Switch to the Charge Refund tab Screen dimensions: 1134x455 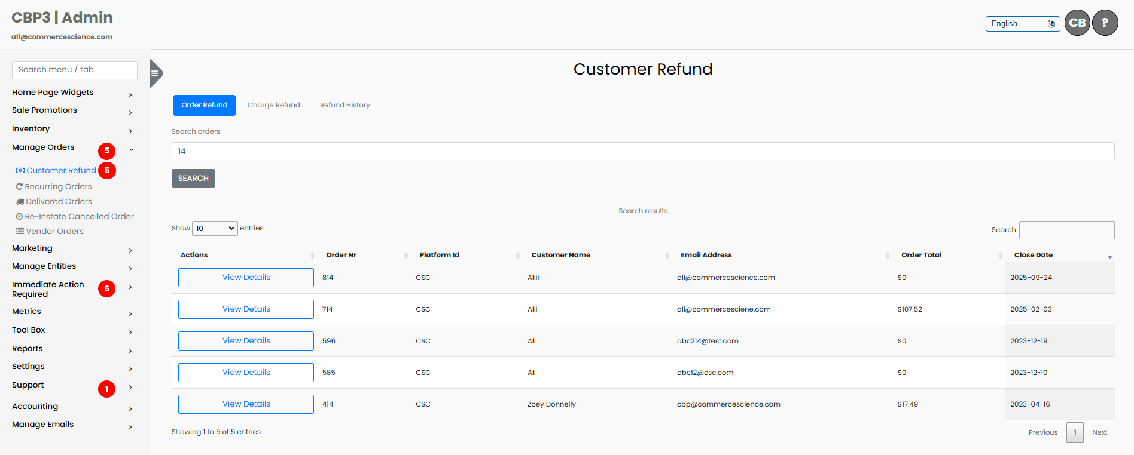(x=273, y=105)
